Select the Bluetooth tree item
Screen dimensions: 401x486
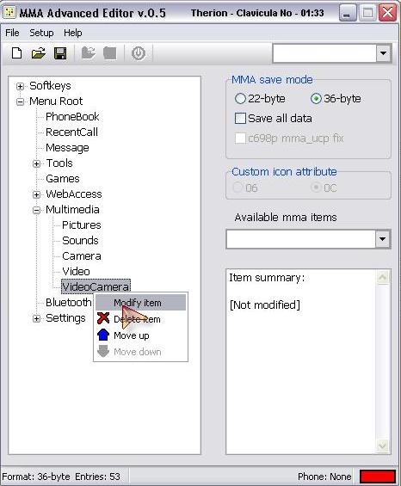tap(69, 302)
